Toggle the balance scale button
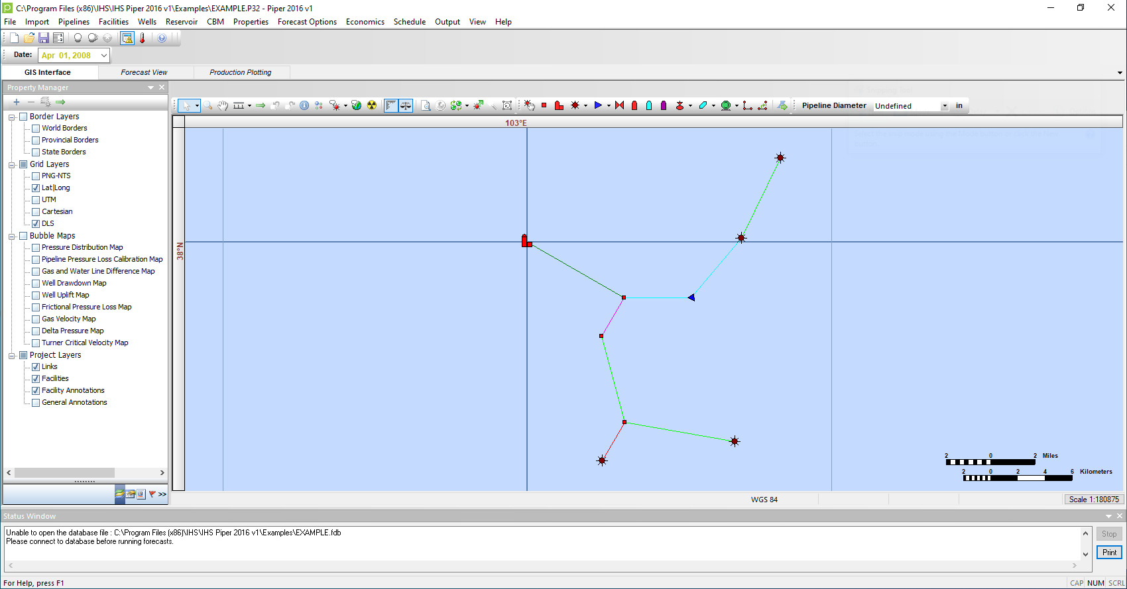 click(x=406, y=105)
